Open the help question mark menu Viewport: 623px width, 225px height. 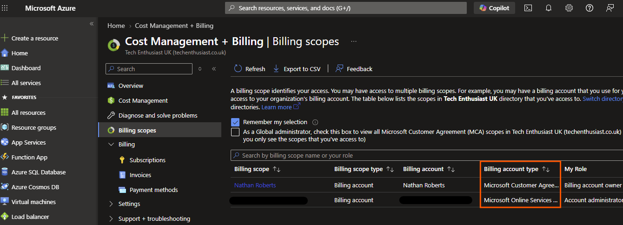pyautogui.click(x=590, y=8)
